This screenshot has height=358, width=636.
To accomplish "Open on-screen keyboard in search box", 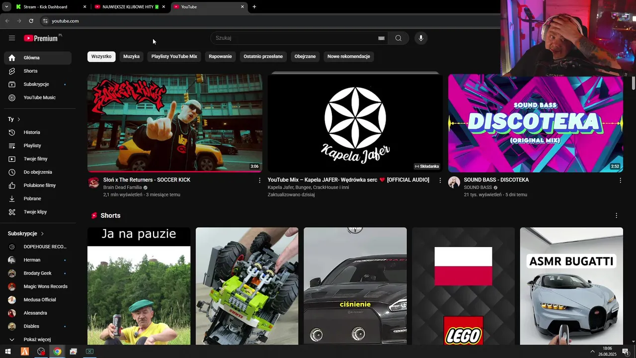I will point(381,38).
